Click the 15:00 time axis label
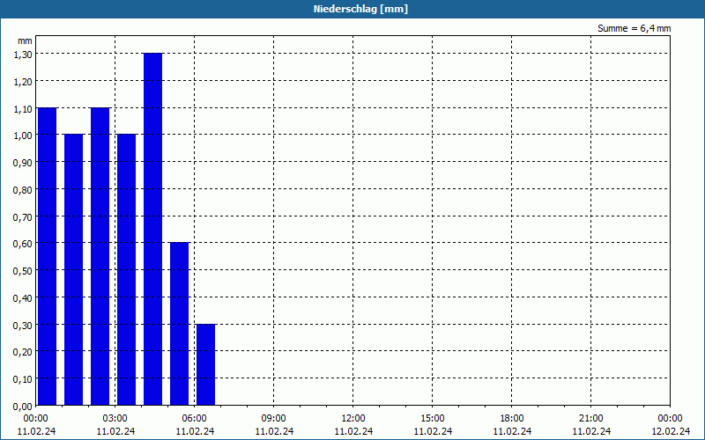 pos(433,419)
